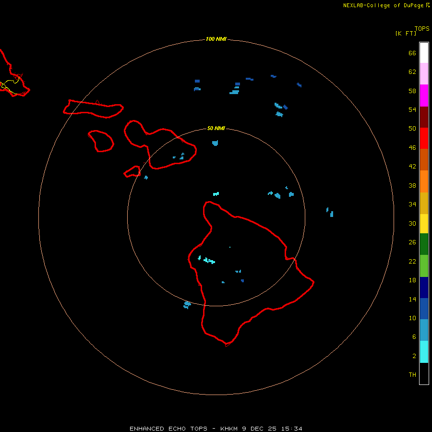432x432 pixels.
Task: Click the 'TH' legend threshold label
Action: 412,375
